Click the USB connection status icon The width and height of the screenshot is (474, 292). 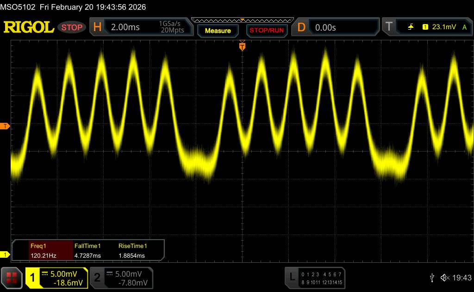(432, 278)
